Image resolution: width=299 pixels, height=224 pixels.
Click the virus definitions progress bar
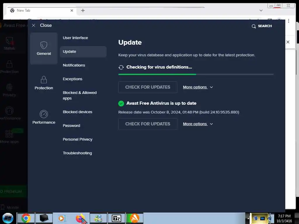click(x=196, y=74)
